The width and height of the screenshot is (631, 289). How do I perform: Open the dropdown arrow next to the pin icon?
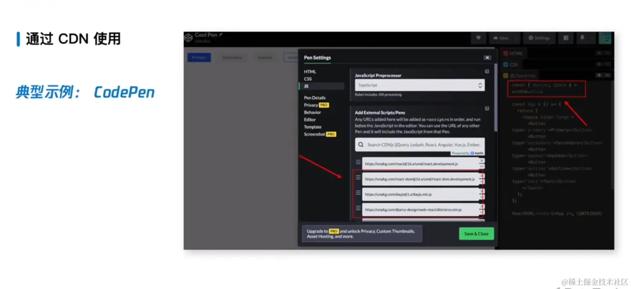(591, 38)
